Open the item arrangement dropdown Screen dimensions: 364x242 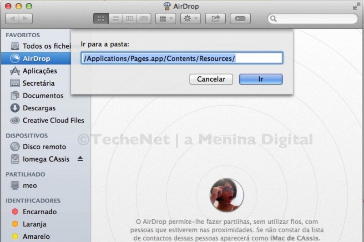(165, 19)
